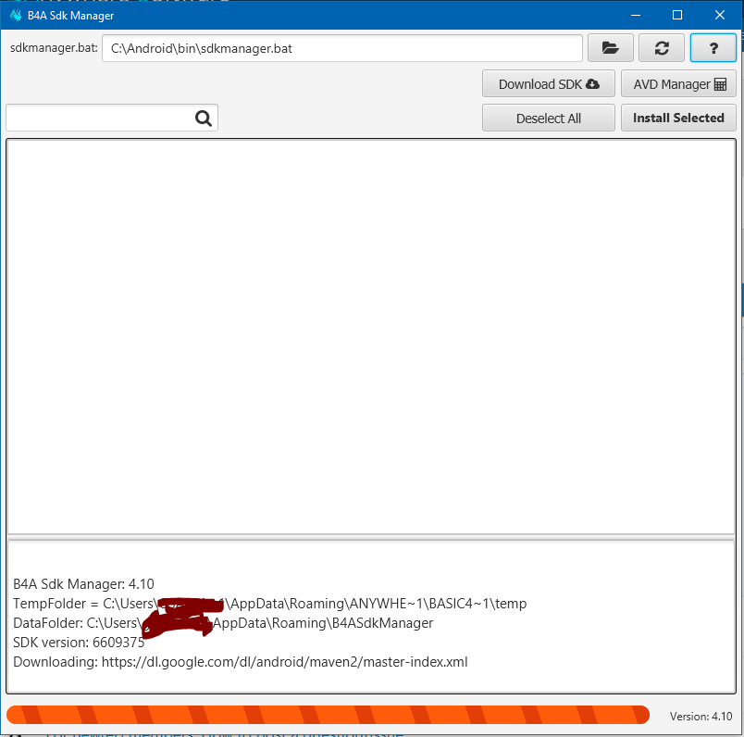
Task: Open the folder browse icon button
Action: pos(610,48)
